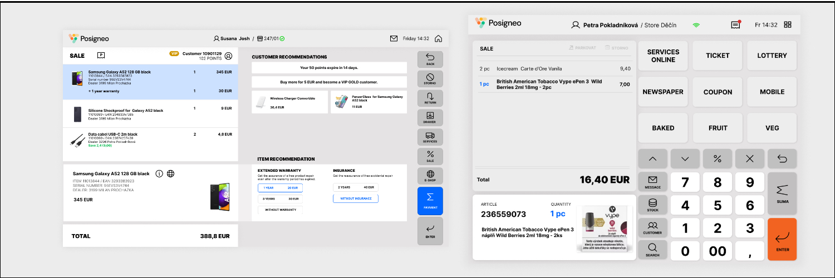Open the TICKET category
Image resolution: width=835 pixels, height=278 pixels.
click(718, 56)
